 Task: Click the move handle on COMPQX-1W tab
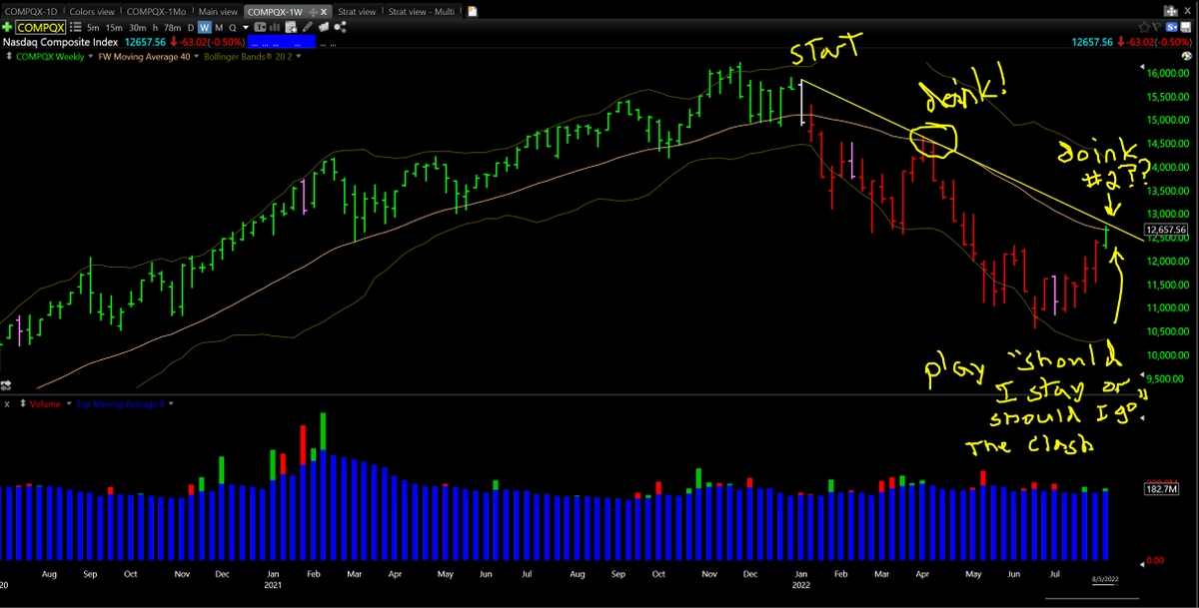(x=313, y=12)
